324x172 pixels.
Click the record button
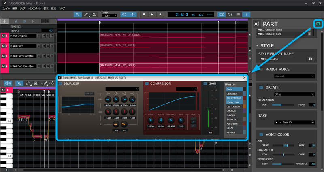coord(160,15)
